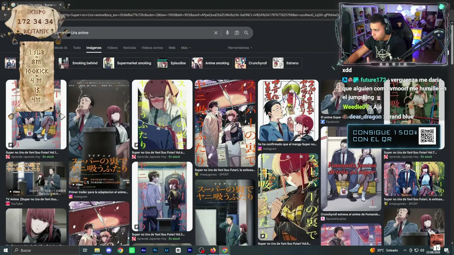Launch Adobe Premiere Pro from the taskbar
This screenshot has width=454, height=255.
coord(190,250)
